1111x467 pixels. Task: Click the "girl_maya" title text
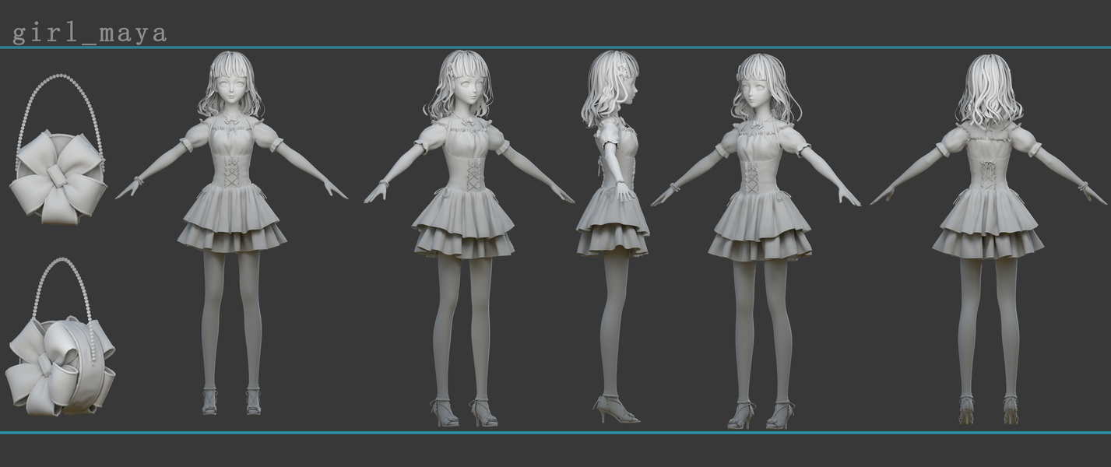point(90,33)
